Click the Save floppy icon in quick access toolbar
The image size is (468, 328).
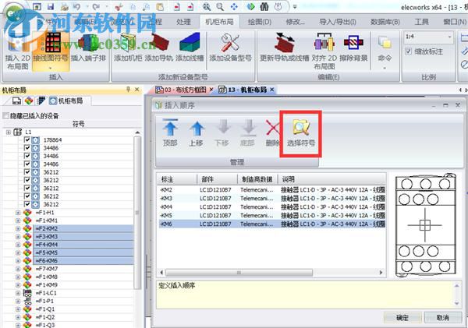pyautogui.click(x=51, y=6)
